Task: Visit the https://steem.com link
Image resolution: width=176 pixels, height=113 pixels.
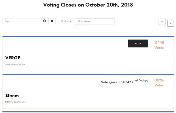Action: point(15,102)
